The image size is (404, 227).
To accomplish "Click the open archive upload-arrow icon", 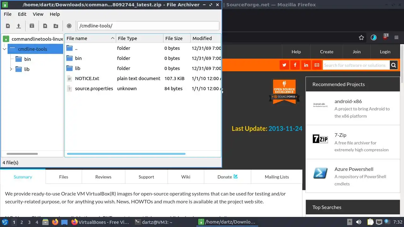I will click(x=19, y=26).
